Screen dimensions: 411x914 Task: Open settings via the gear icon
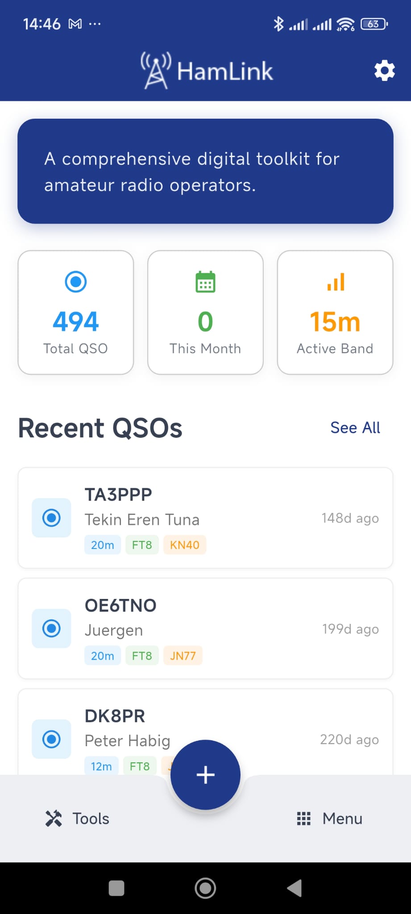coord(384,71)
